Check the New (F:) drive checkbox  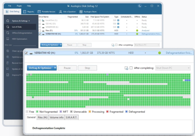40,31
